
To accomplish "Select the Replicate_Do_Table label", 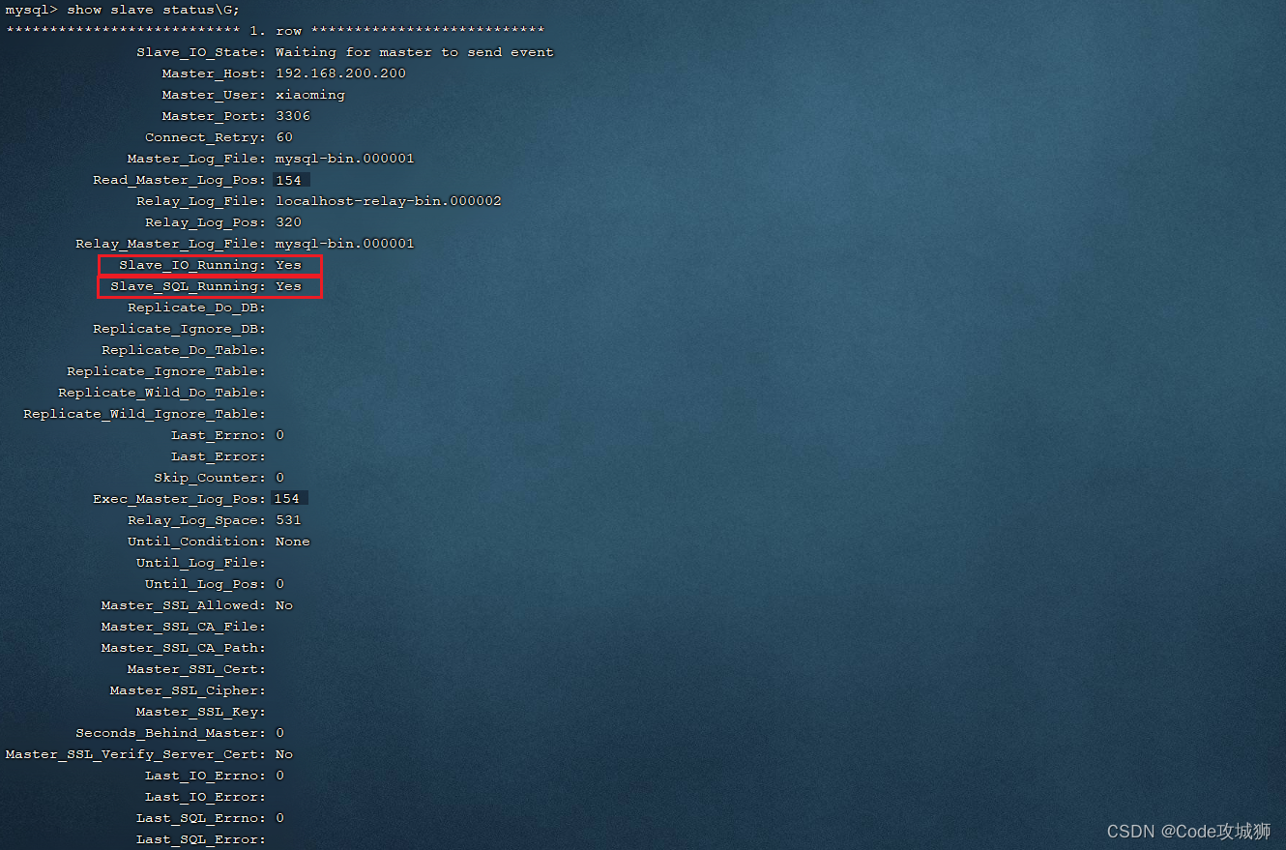I will (x=184, y=350).
